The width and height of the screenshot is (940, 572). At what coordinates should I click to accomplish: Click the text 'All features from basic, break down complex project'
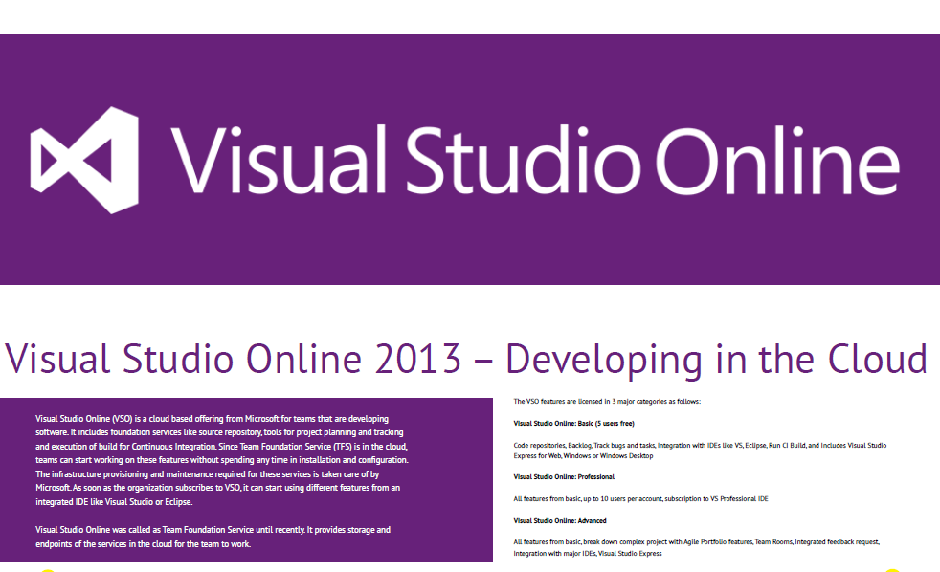pyautogui.click(x=696, y=547)
